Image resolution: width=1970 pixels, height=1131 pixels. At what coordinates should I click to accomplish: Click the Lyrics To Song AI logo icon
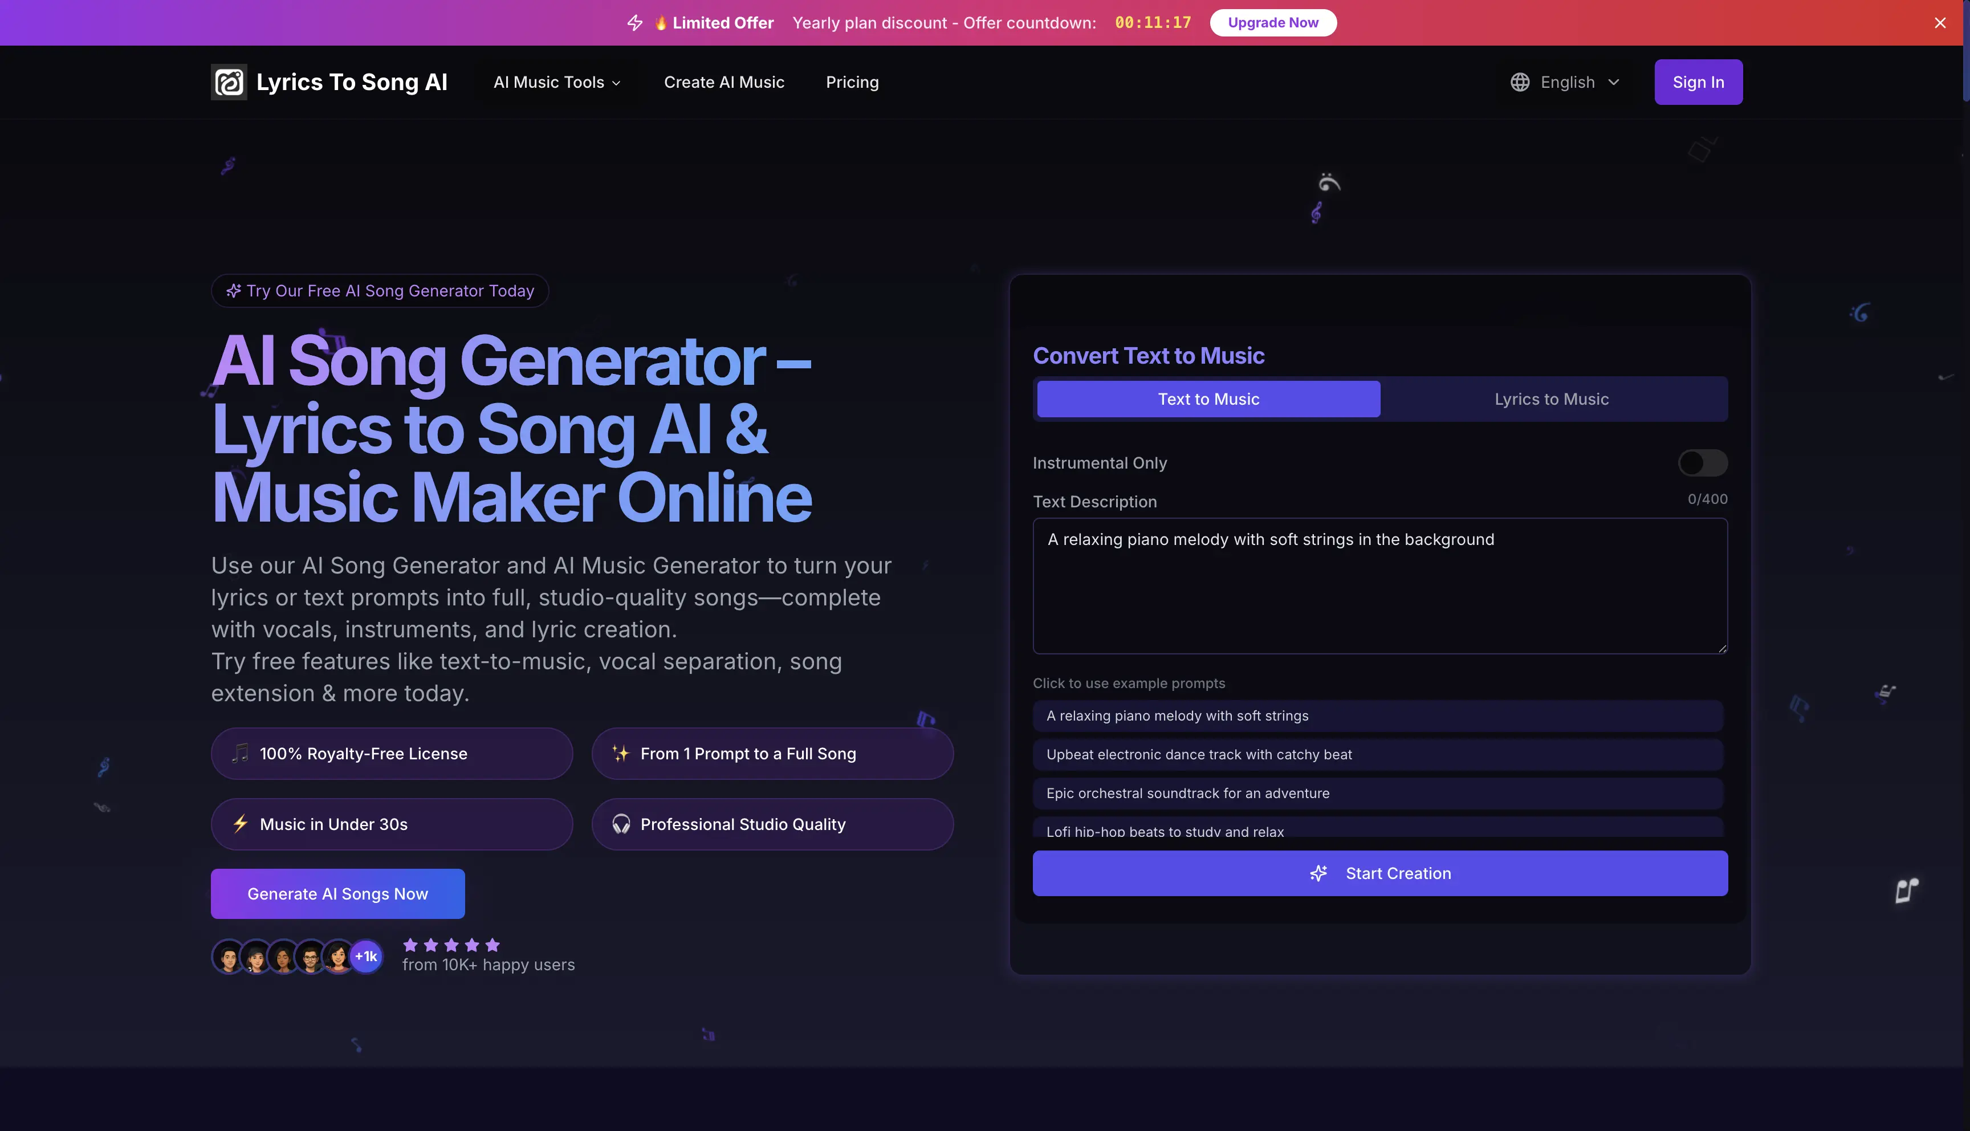229,82
